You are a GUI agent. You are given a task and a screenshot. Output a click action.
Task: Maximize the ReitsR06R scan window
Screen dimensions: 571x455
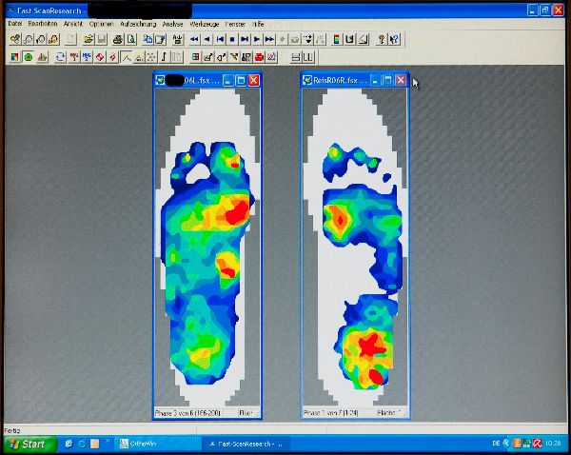[x=387, y=81]
